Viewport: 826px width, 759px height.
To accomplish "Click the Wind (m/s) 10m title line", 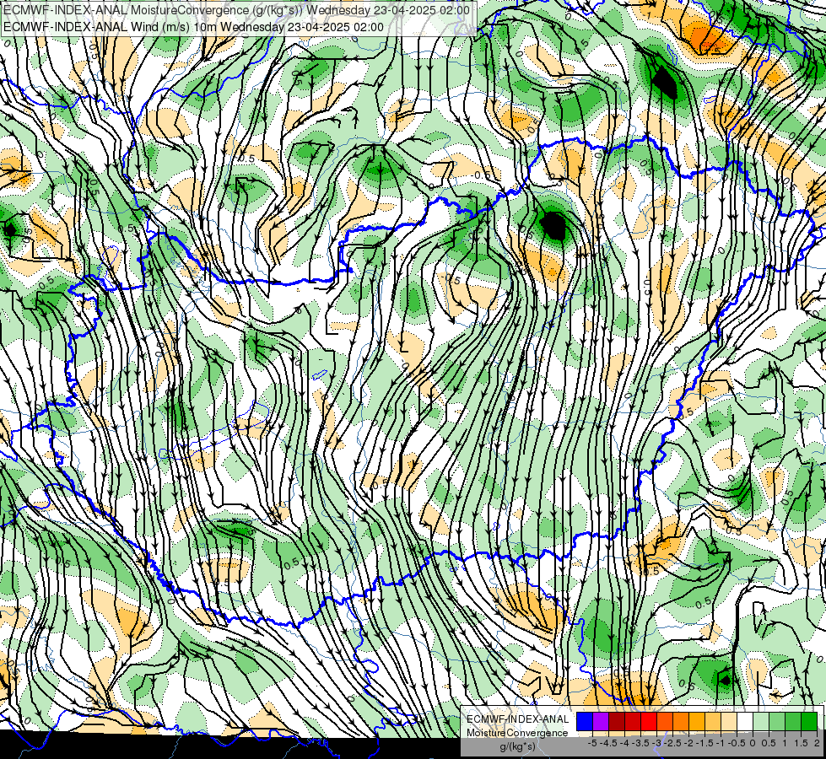I will (x=193, y=27).
